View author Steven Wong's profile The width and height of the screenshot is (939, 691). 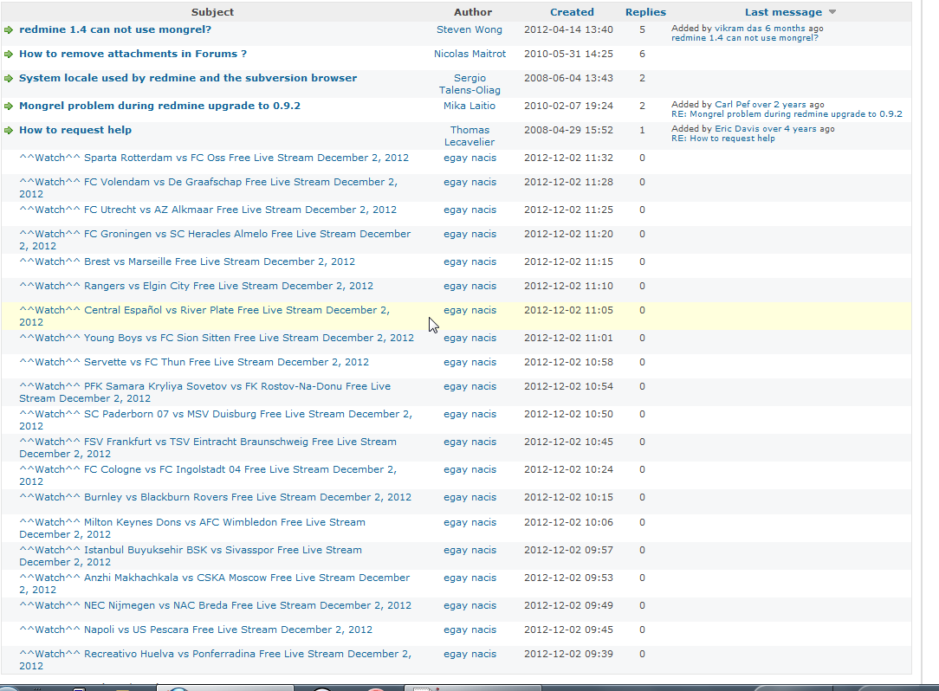(469, 29)
